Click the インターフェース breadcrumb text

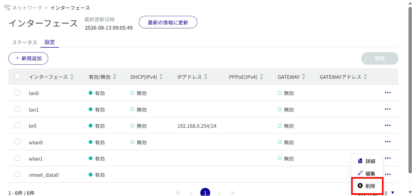[70, 8]
